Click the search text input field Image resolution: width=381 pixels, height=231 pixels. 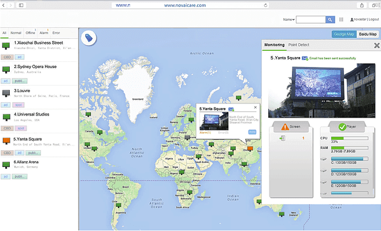pos(310,20)
